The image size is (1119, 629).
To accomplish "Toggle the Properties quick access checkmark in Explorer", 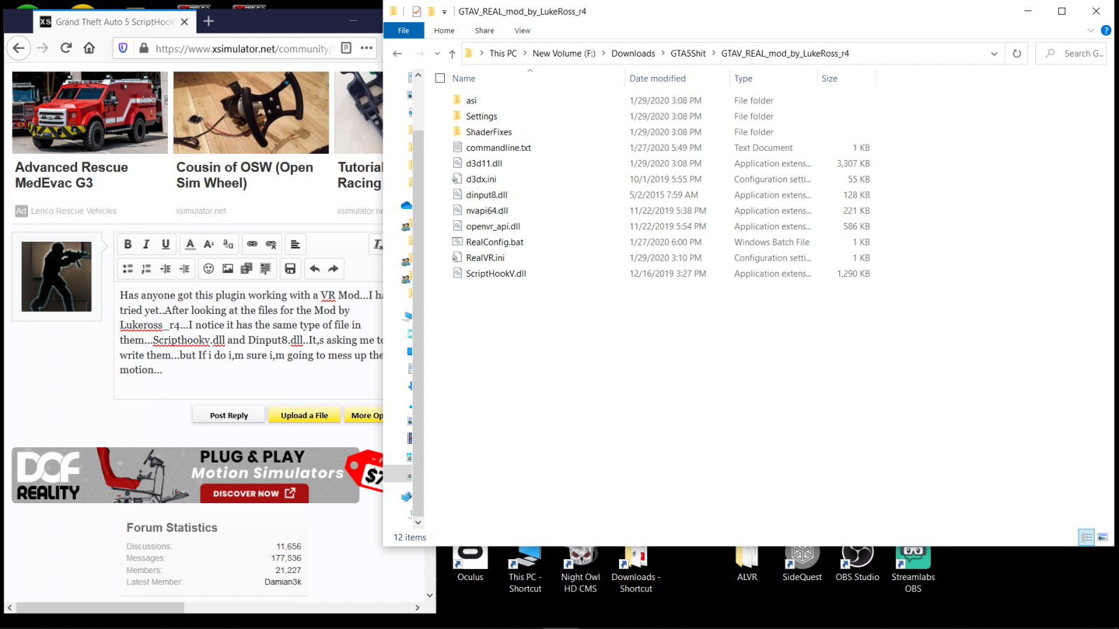I will click(x=416, y=11).
